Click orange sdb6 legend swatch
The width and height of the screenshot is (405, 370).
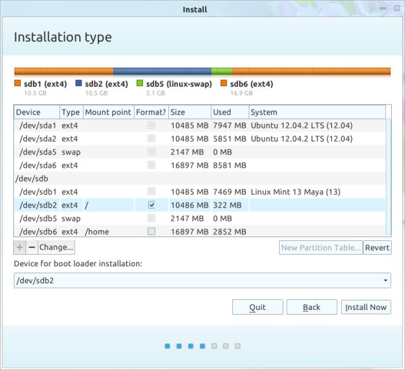click(223, 83)
